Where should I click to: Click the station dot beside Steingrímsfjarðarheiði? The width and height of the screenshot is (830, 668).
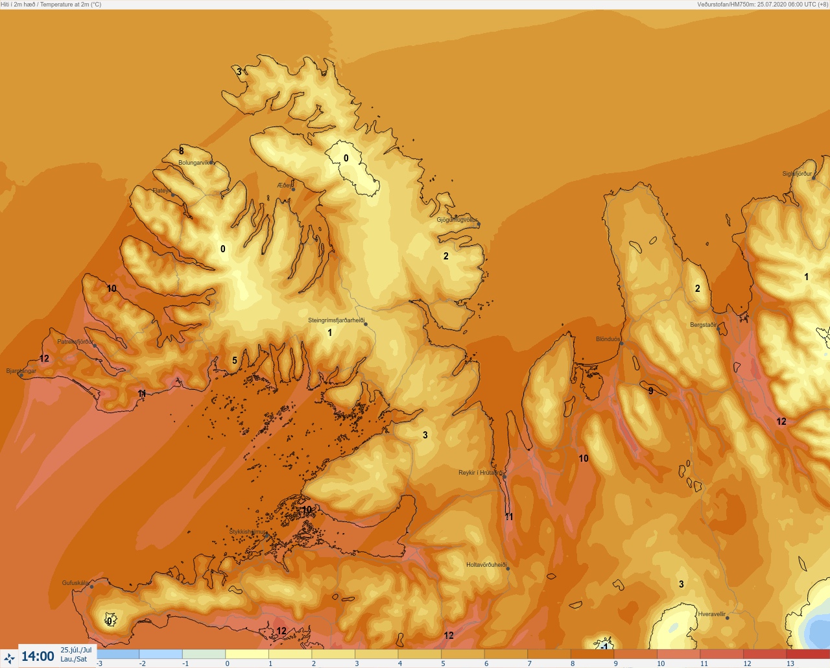(x=366, y=324)
